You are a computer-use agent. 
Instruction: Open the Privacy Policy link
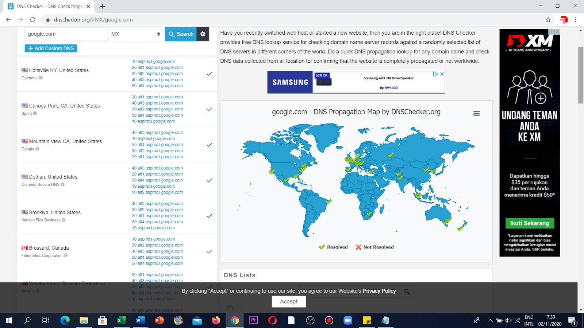(x=379, y=291)
